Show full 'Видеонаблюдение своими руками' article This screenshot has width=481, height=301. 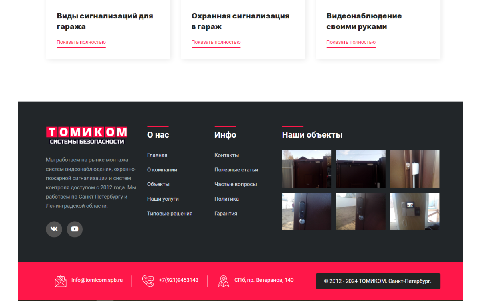[x=351, y=42]
